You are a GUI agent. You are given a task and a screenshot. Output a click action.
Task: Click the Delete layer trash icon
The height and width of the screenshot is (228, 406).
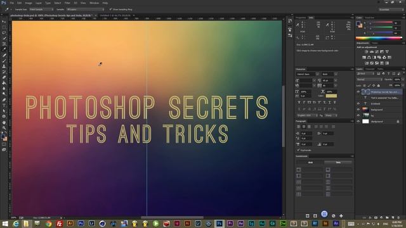[398, 218]
